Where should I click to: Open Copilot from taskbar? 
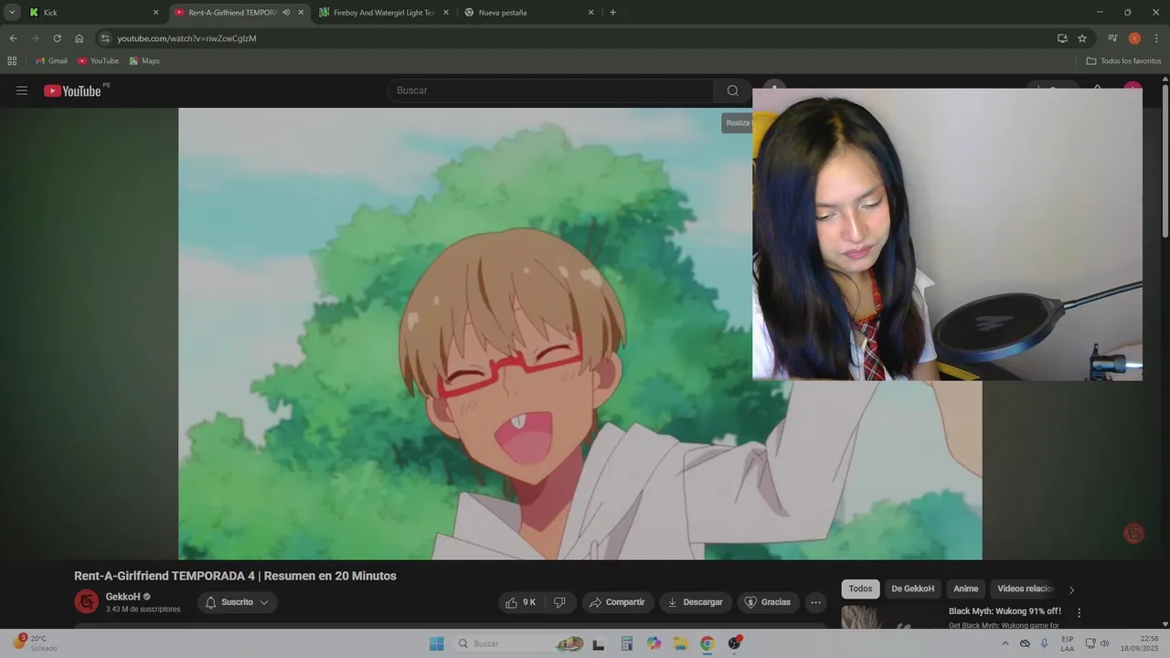point(654,643)
